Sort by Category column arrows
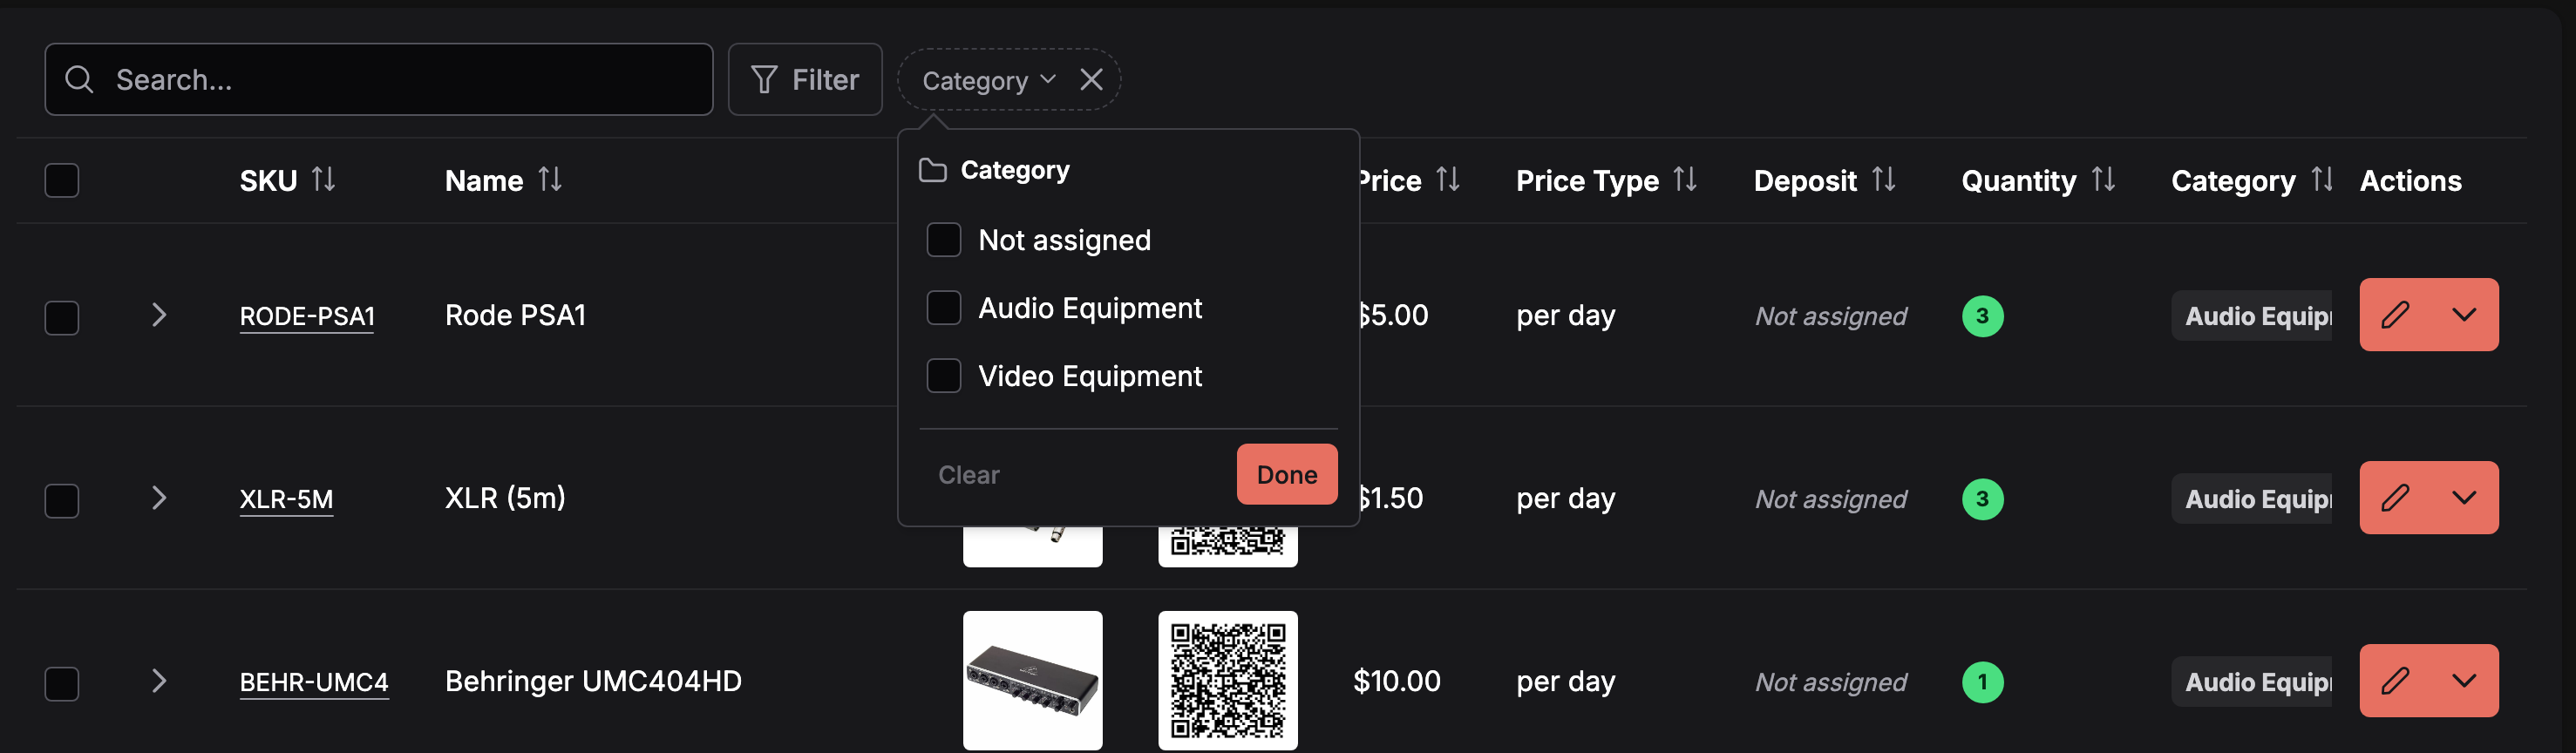 2322,180
